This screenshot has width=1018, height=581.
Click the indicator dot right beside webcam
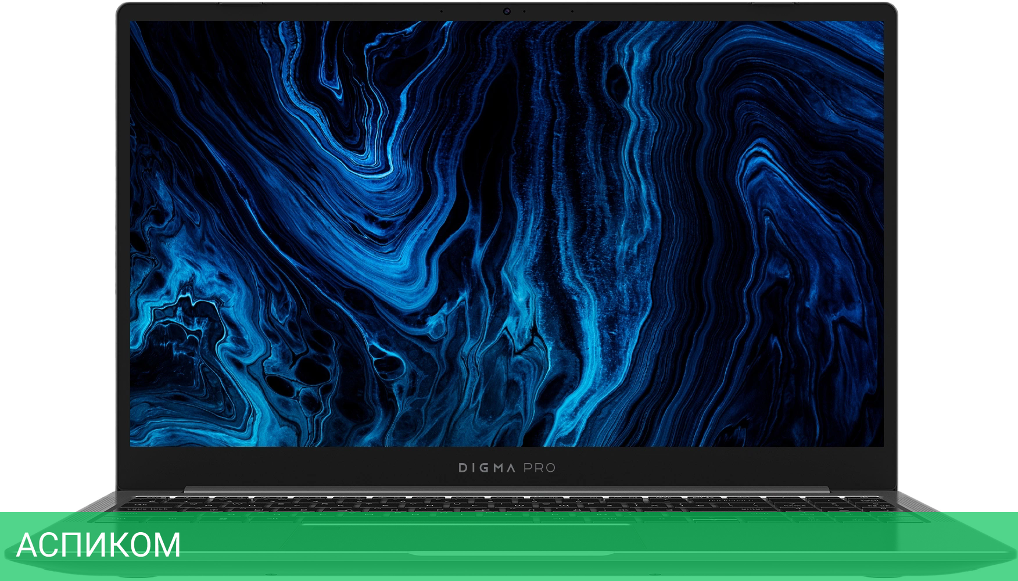coord(524,11)
